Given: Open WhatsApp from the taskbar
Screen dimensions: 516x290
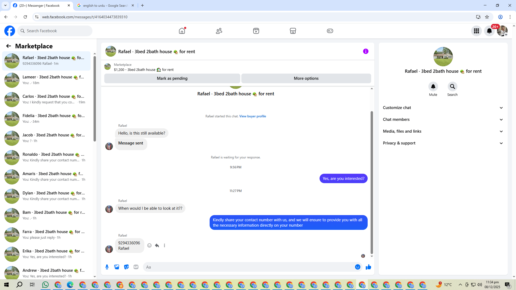Looking at the screenshot, I should tap(45, 285).
